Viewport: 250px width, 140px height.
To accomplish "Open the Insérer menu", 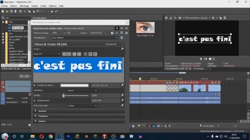I will 35,6.
